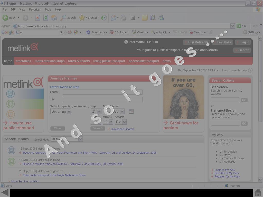Click in the To station field
263x197 pixels.
pyautogui.click(x=102, y=99)
